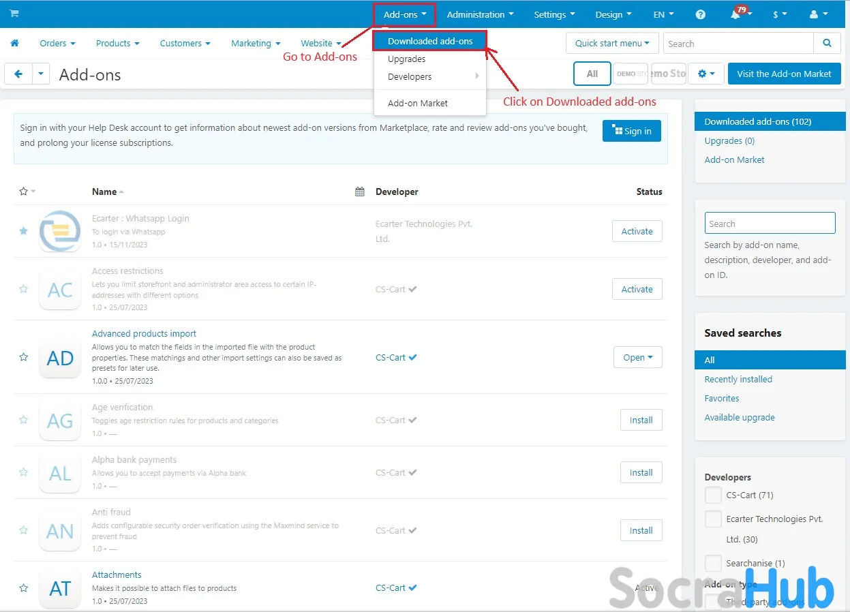Select Downloaded add-ons in the Add-ons menu
The height and width of the screenshot is (612, 850).
(429, 41)
